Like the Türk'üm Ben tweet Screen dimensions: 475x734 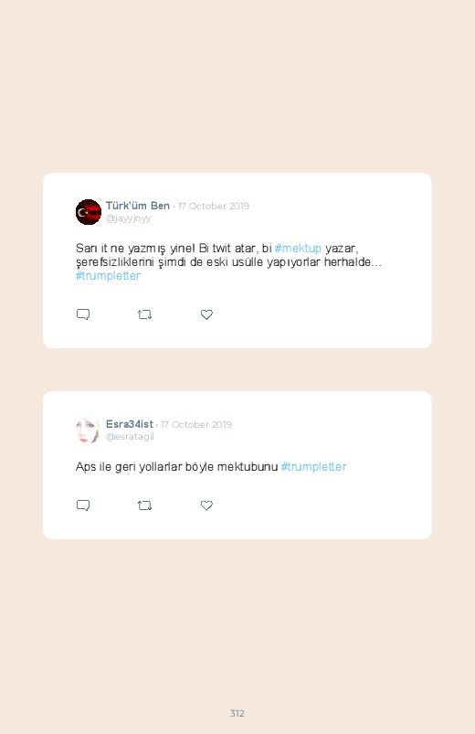point(206,314)
